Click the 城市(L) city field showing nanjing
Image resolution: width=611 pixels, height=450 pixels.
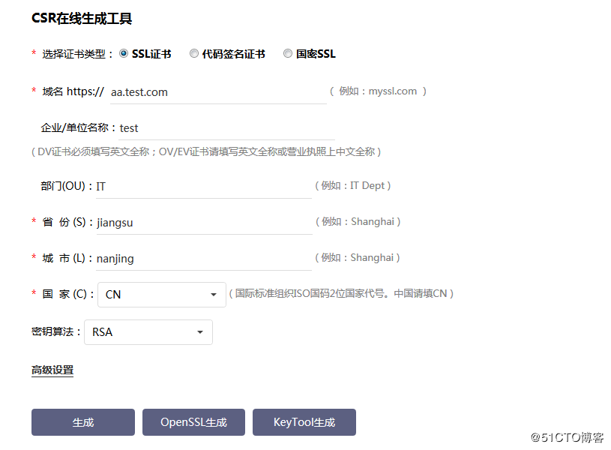pos(202,258)
